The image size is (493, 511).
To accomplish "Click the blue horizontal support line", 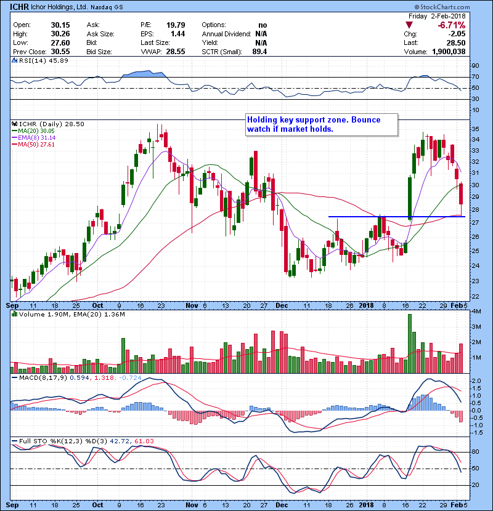I will 396,217.
